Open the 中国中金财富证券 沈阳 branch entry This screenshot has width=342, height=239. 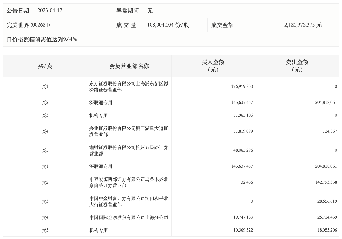point(129,201)
